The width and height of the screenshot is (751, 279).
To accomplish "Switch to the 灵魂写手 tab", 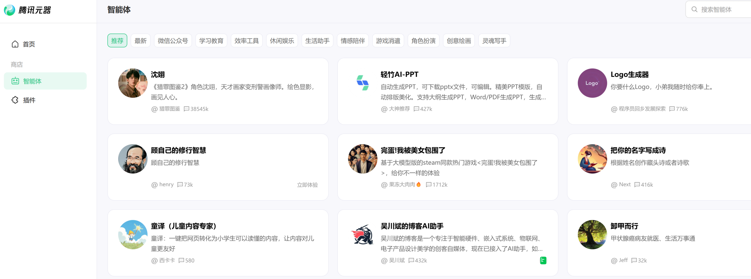I will (x=494, y=41).
